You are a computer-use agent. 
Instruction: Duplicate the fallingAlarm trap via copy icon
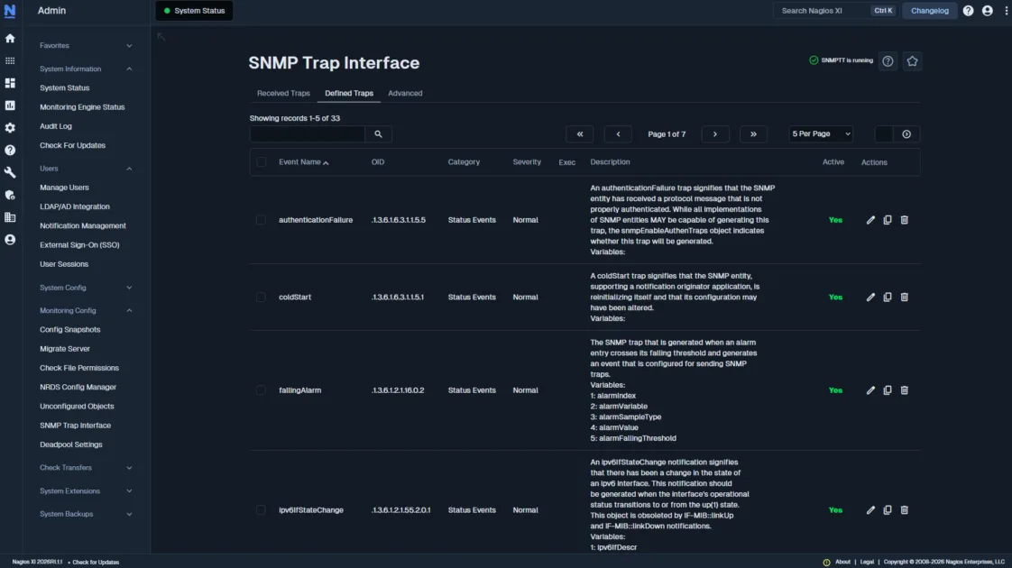click(887, 390)
